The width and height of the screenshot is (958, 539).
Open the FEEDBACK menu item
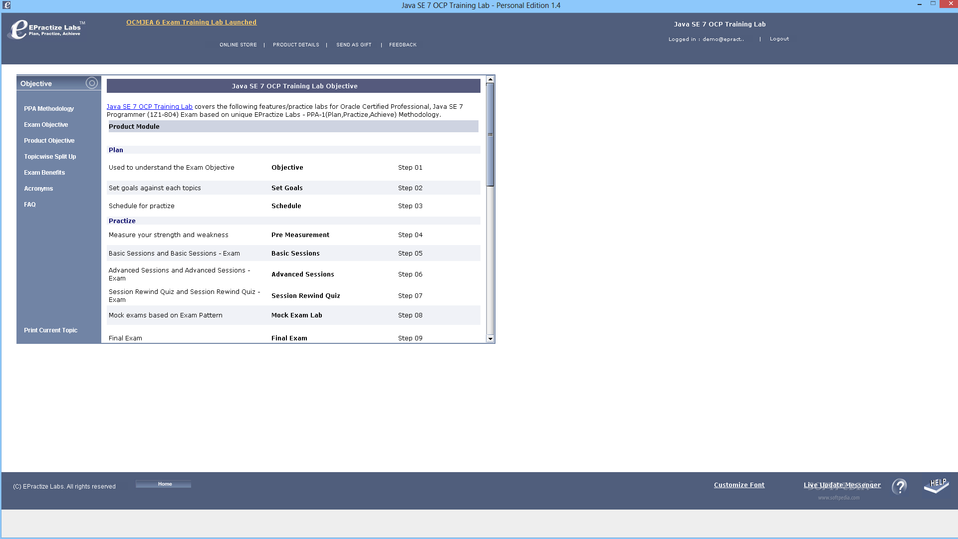[x=403, y=45]
